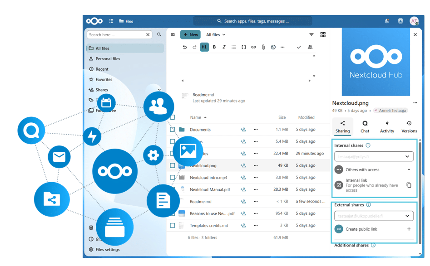Toggle the select-all files checkbox

pos(172,117)
